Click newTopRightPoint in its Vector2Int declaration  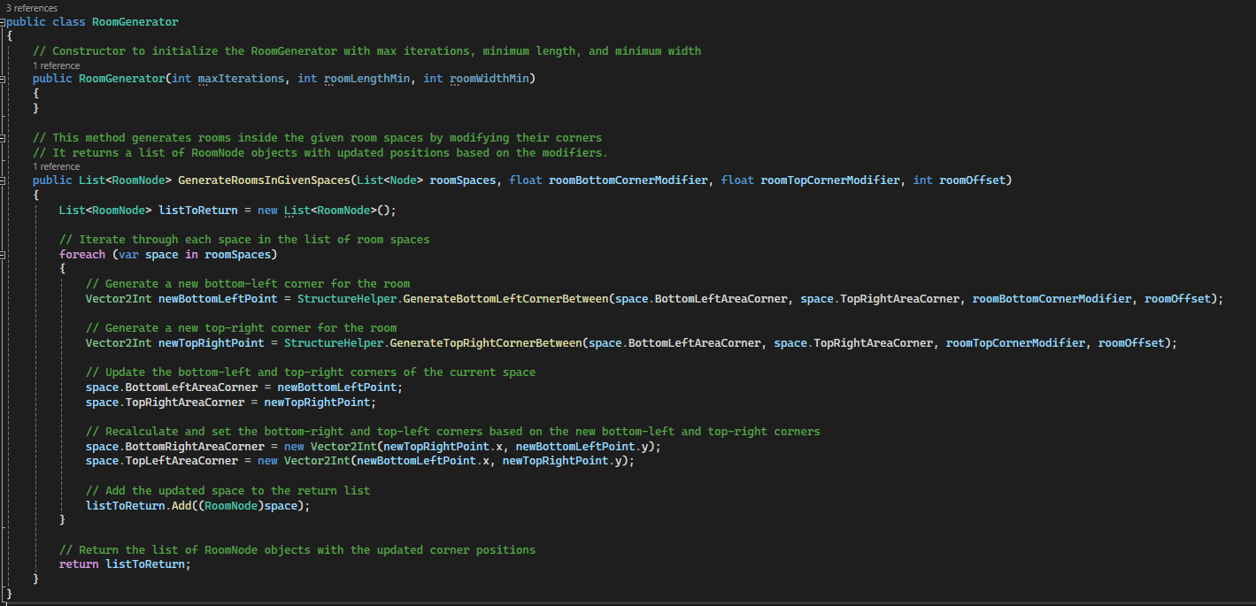pos(212,343)
